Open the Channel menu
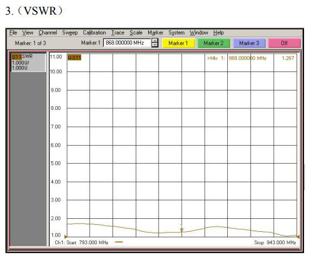 [x=48, y=32]
